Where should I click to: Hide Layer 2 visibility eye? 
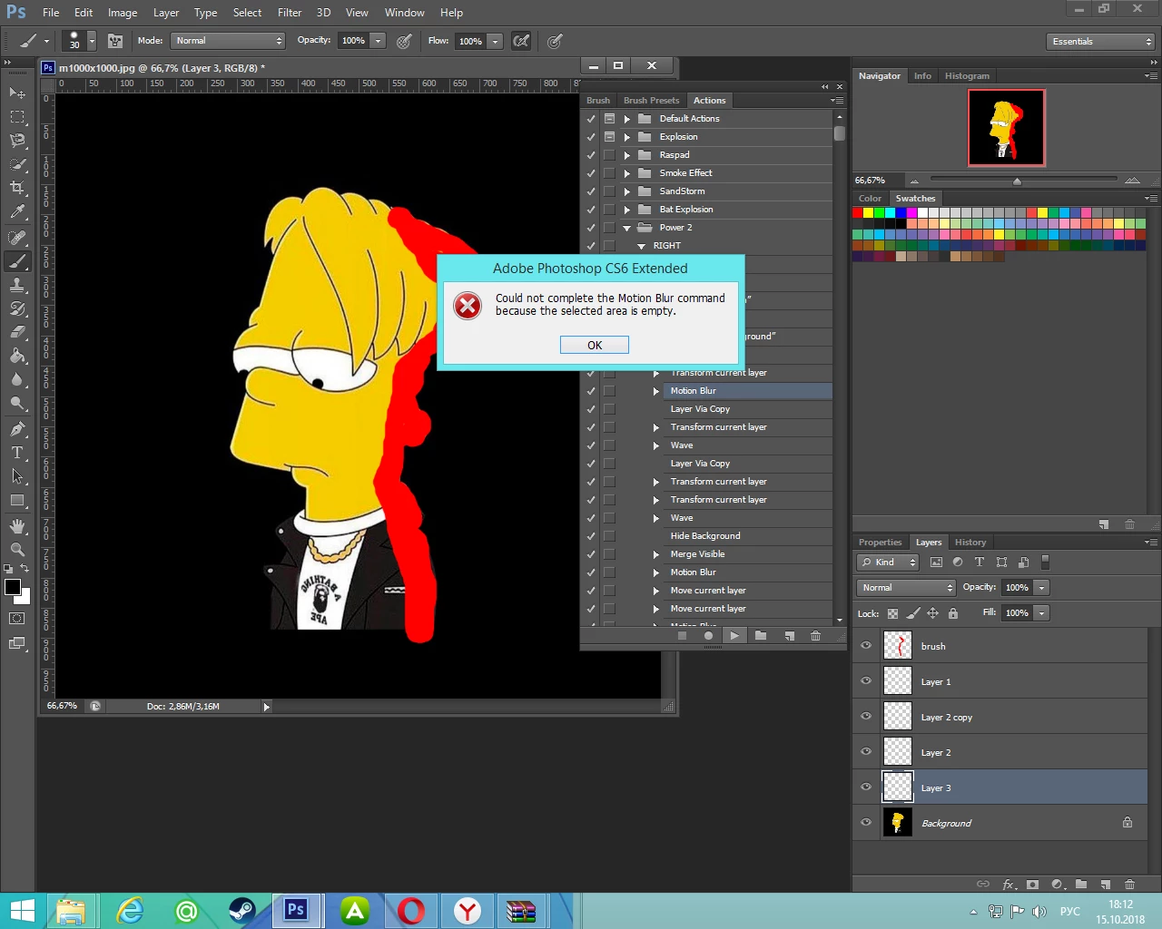866,752
